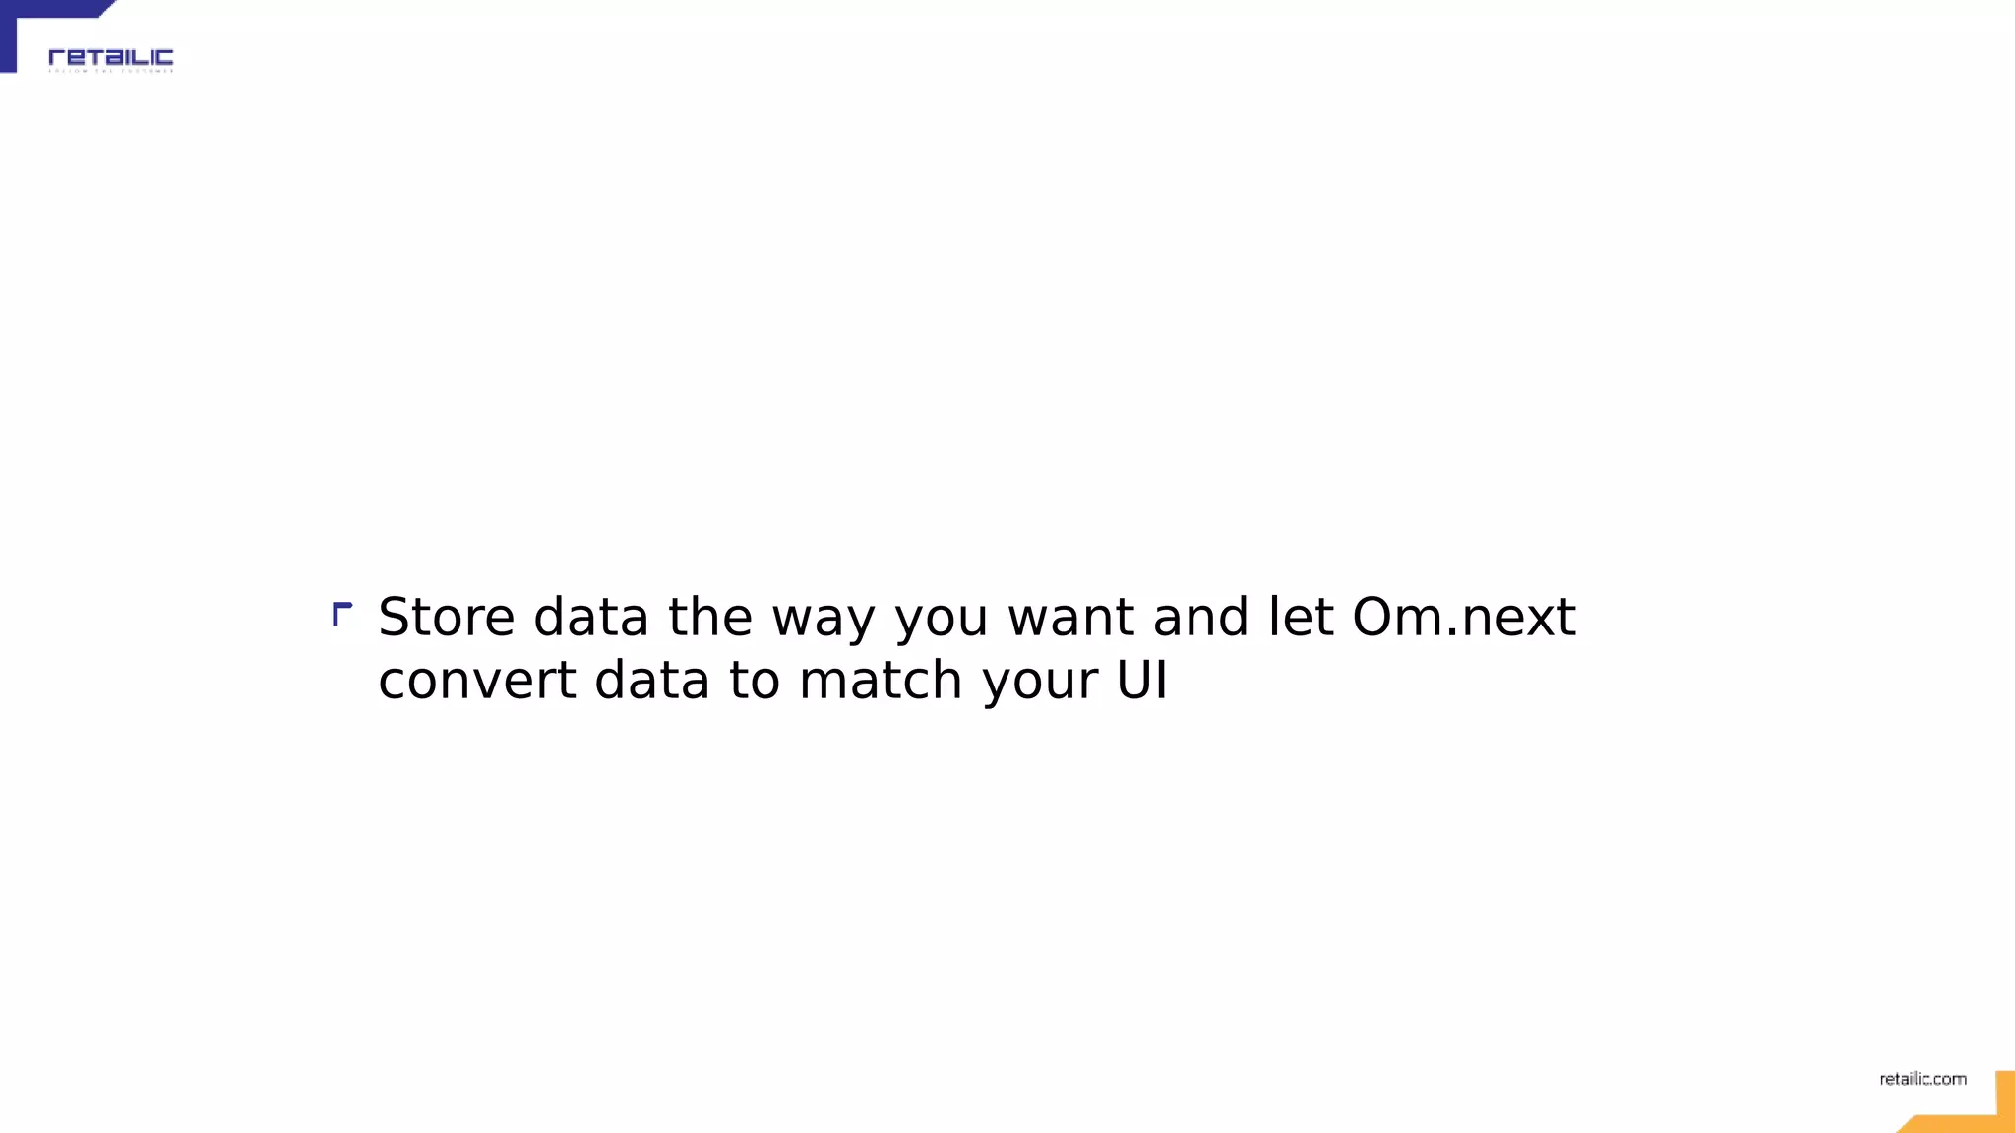This screenshot has width=2015, height=1133.
Task: Click the word 'match'
Action: (x=881, y=681)
